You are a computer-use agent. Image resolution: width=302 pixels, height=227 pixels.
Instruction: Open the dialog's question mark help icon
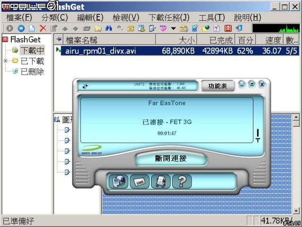182,182
